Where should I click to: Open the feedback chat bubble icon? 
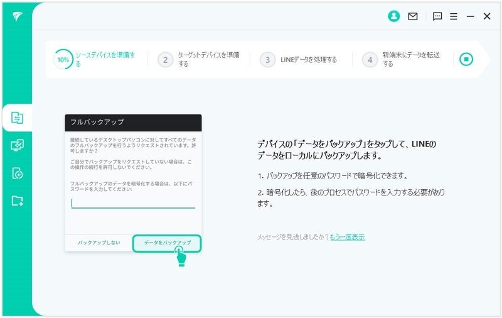[x=437, y=16]
